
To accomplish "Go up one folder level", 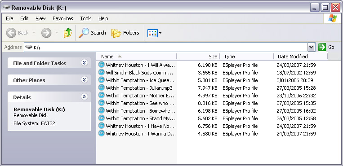I will (68, 33).
